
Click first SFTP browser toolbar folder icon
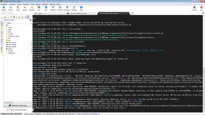[5, 17]
